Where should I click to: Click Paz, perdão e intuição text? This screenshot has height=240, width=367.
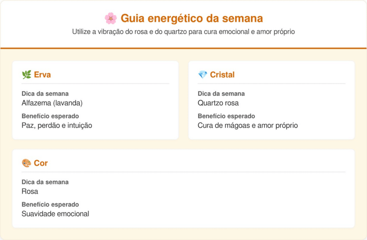point(57,125)
